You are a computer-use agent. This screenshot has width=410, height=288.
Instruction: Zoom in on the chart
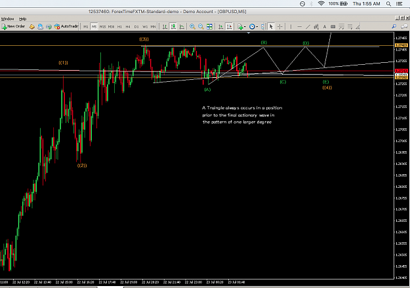(192, 27)
